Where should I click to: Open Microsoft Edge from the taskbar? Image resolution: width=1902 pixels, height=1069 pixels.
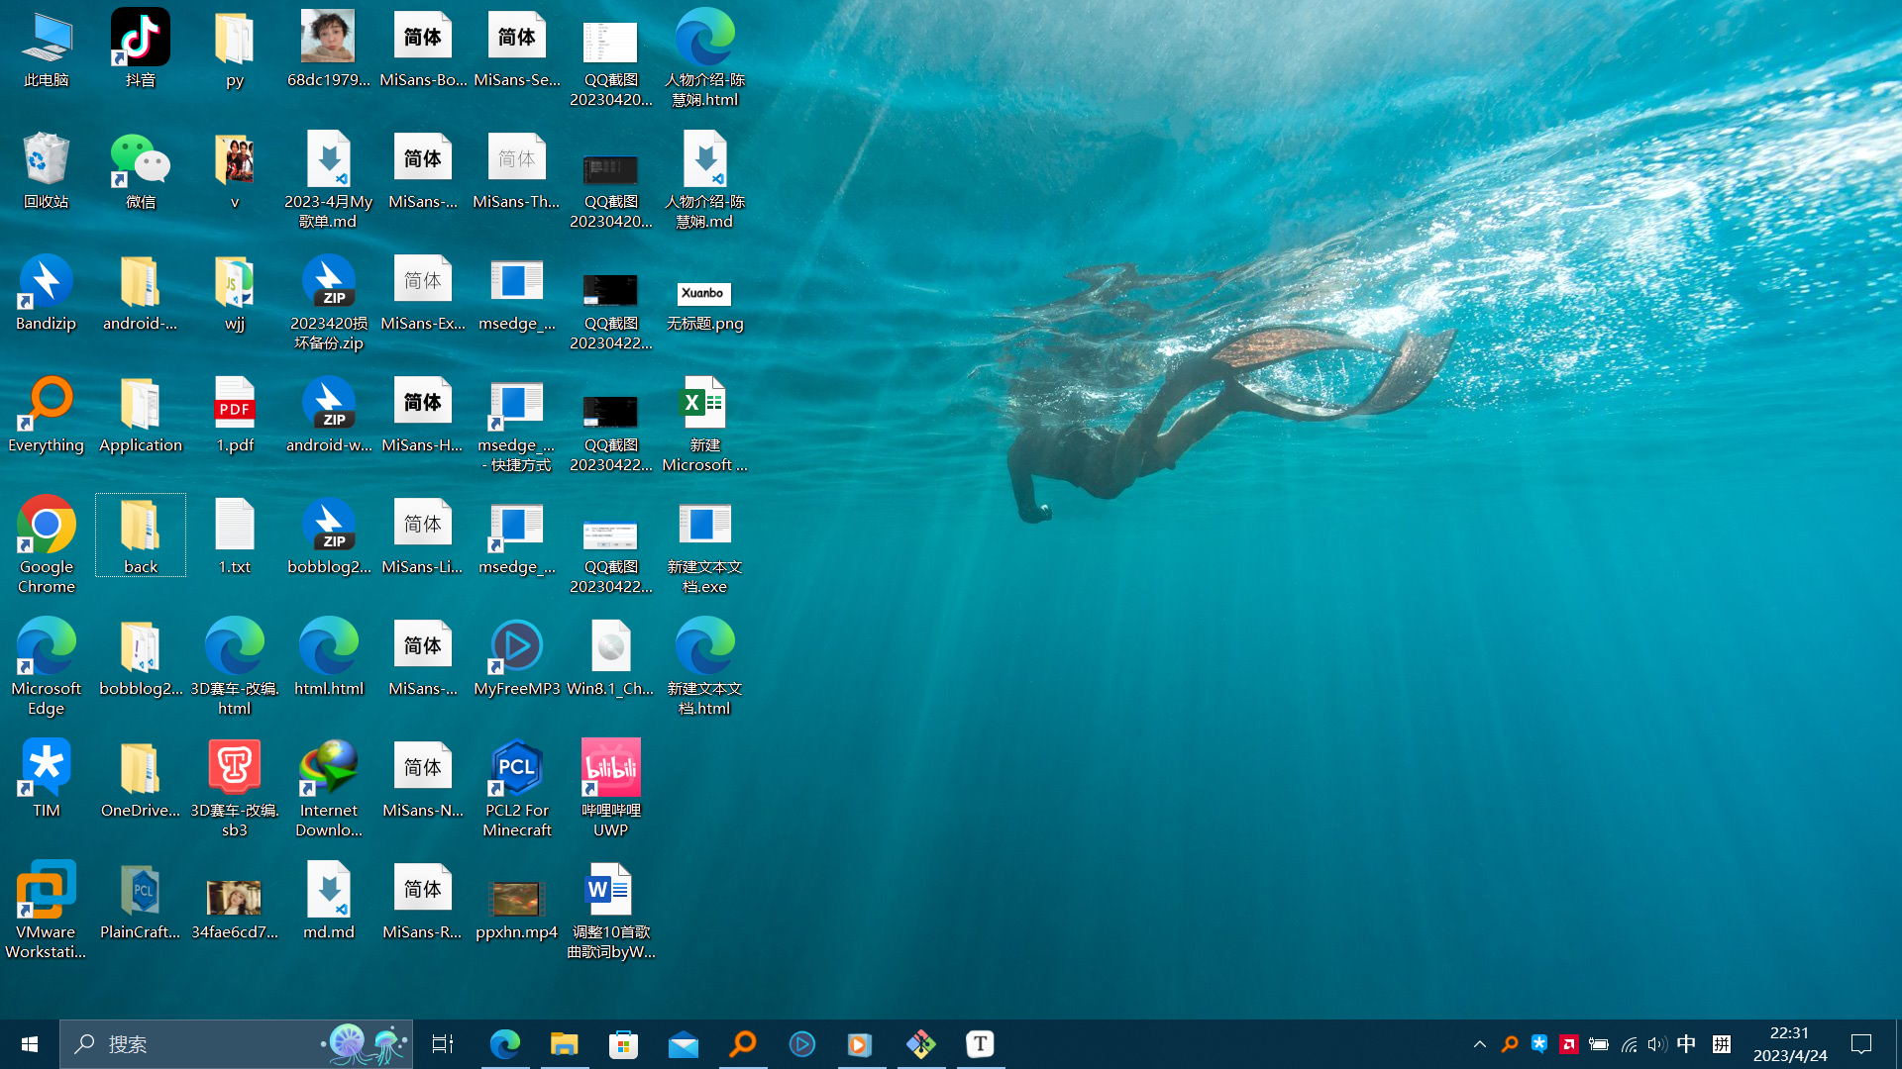(x=505, y=1044)
